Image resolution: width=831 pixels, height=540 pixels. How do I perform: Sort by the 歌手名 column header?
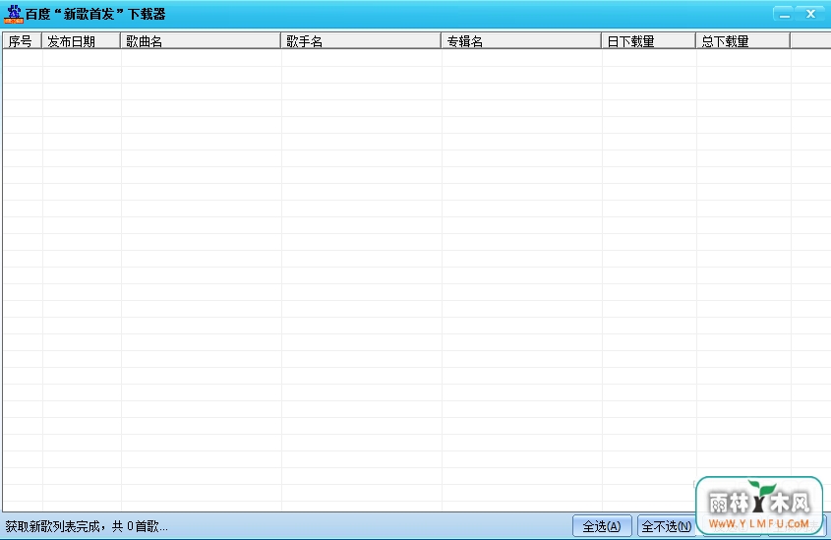pos(361,40)
